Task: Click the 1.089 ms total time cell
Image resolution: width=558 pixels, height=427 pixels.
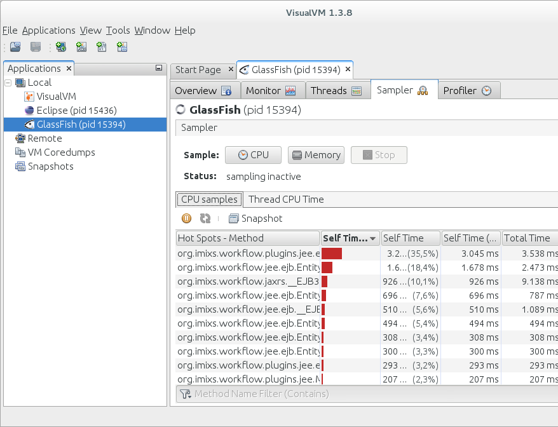Action: 529,309
